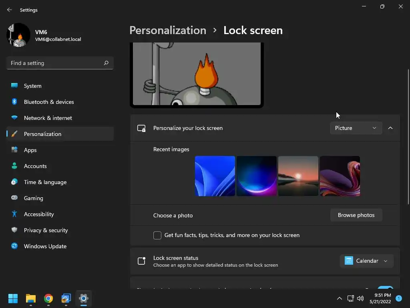Select the purple swirl recent image
The height and width of the screenshot is (308, 410).
[340, 176]
